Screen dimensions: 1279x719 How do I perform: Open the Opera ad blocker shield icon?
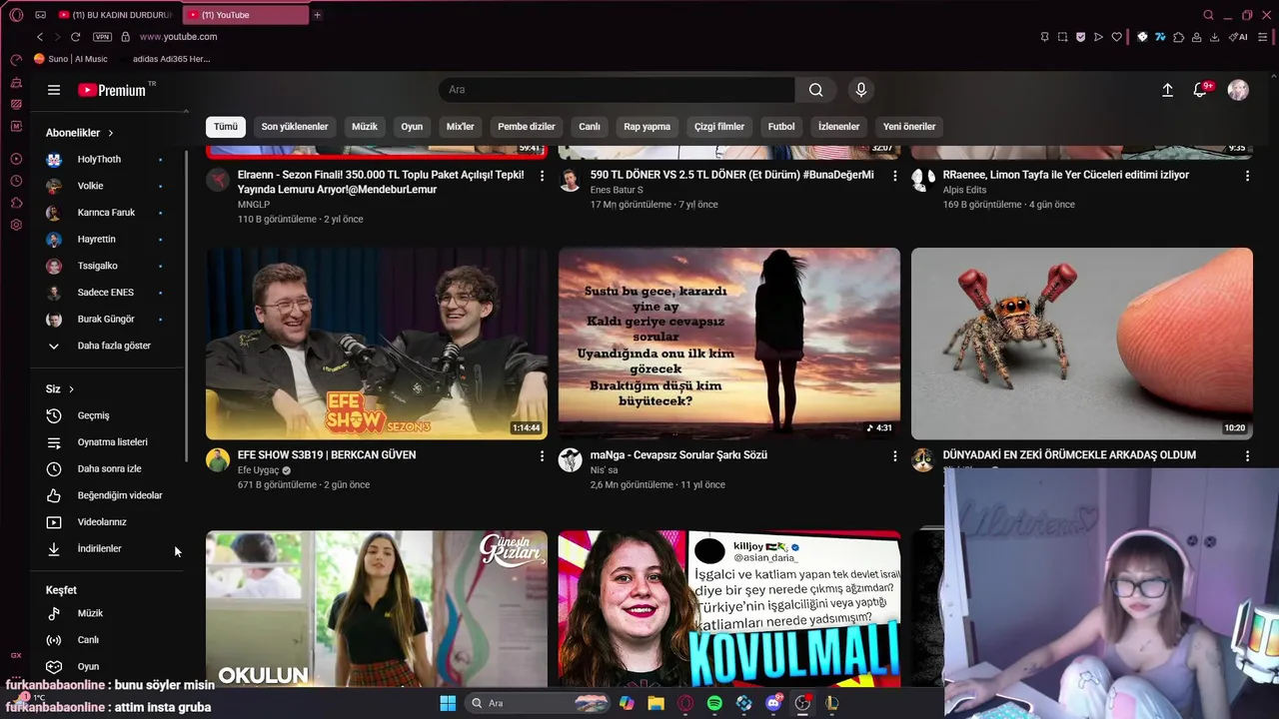[x=1080, y=37]
